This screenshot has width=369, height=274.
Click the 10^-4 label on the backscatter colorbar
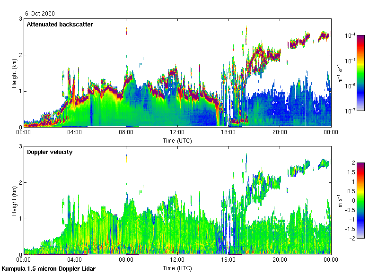pyautogui.click(x=350, y=35)
